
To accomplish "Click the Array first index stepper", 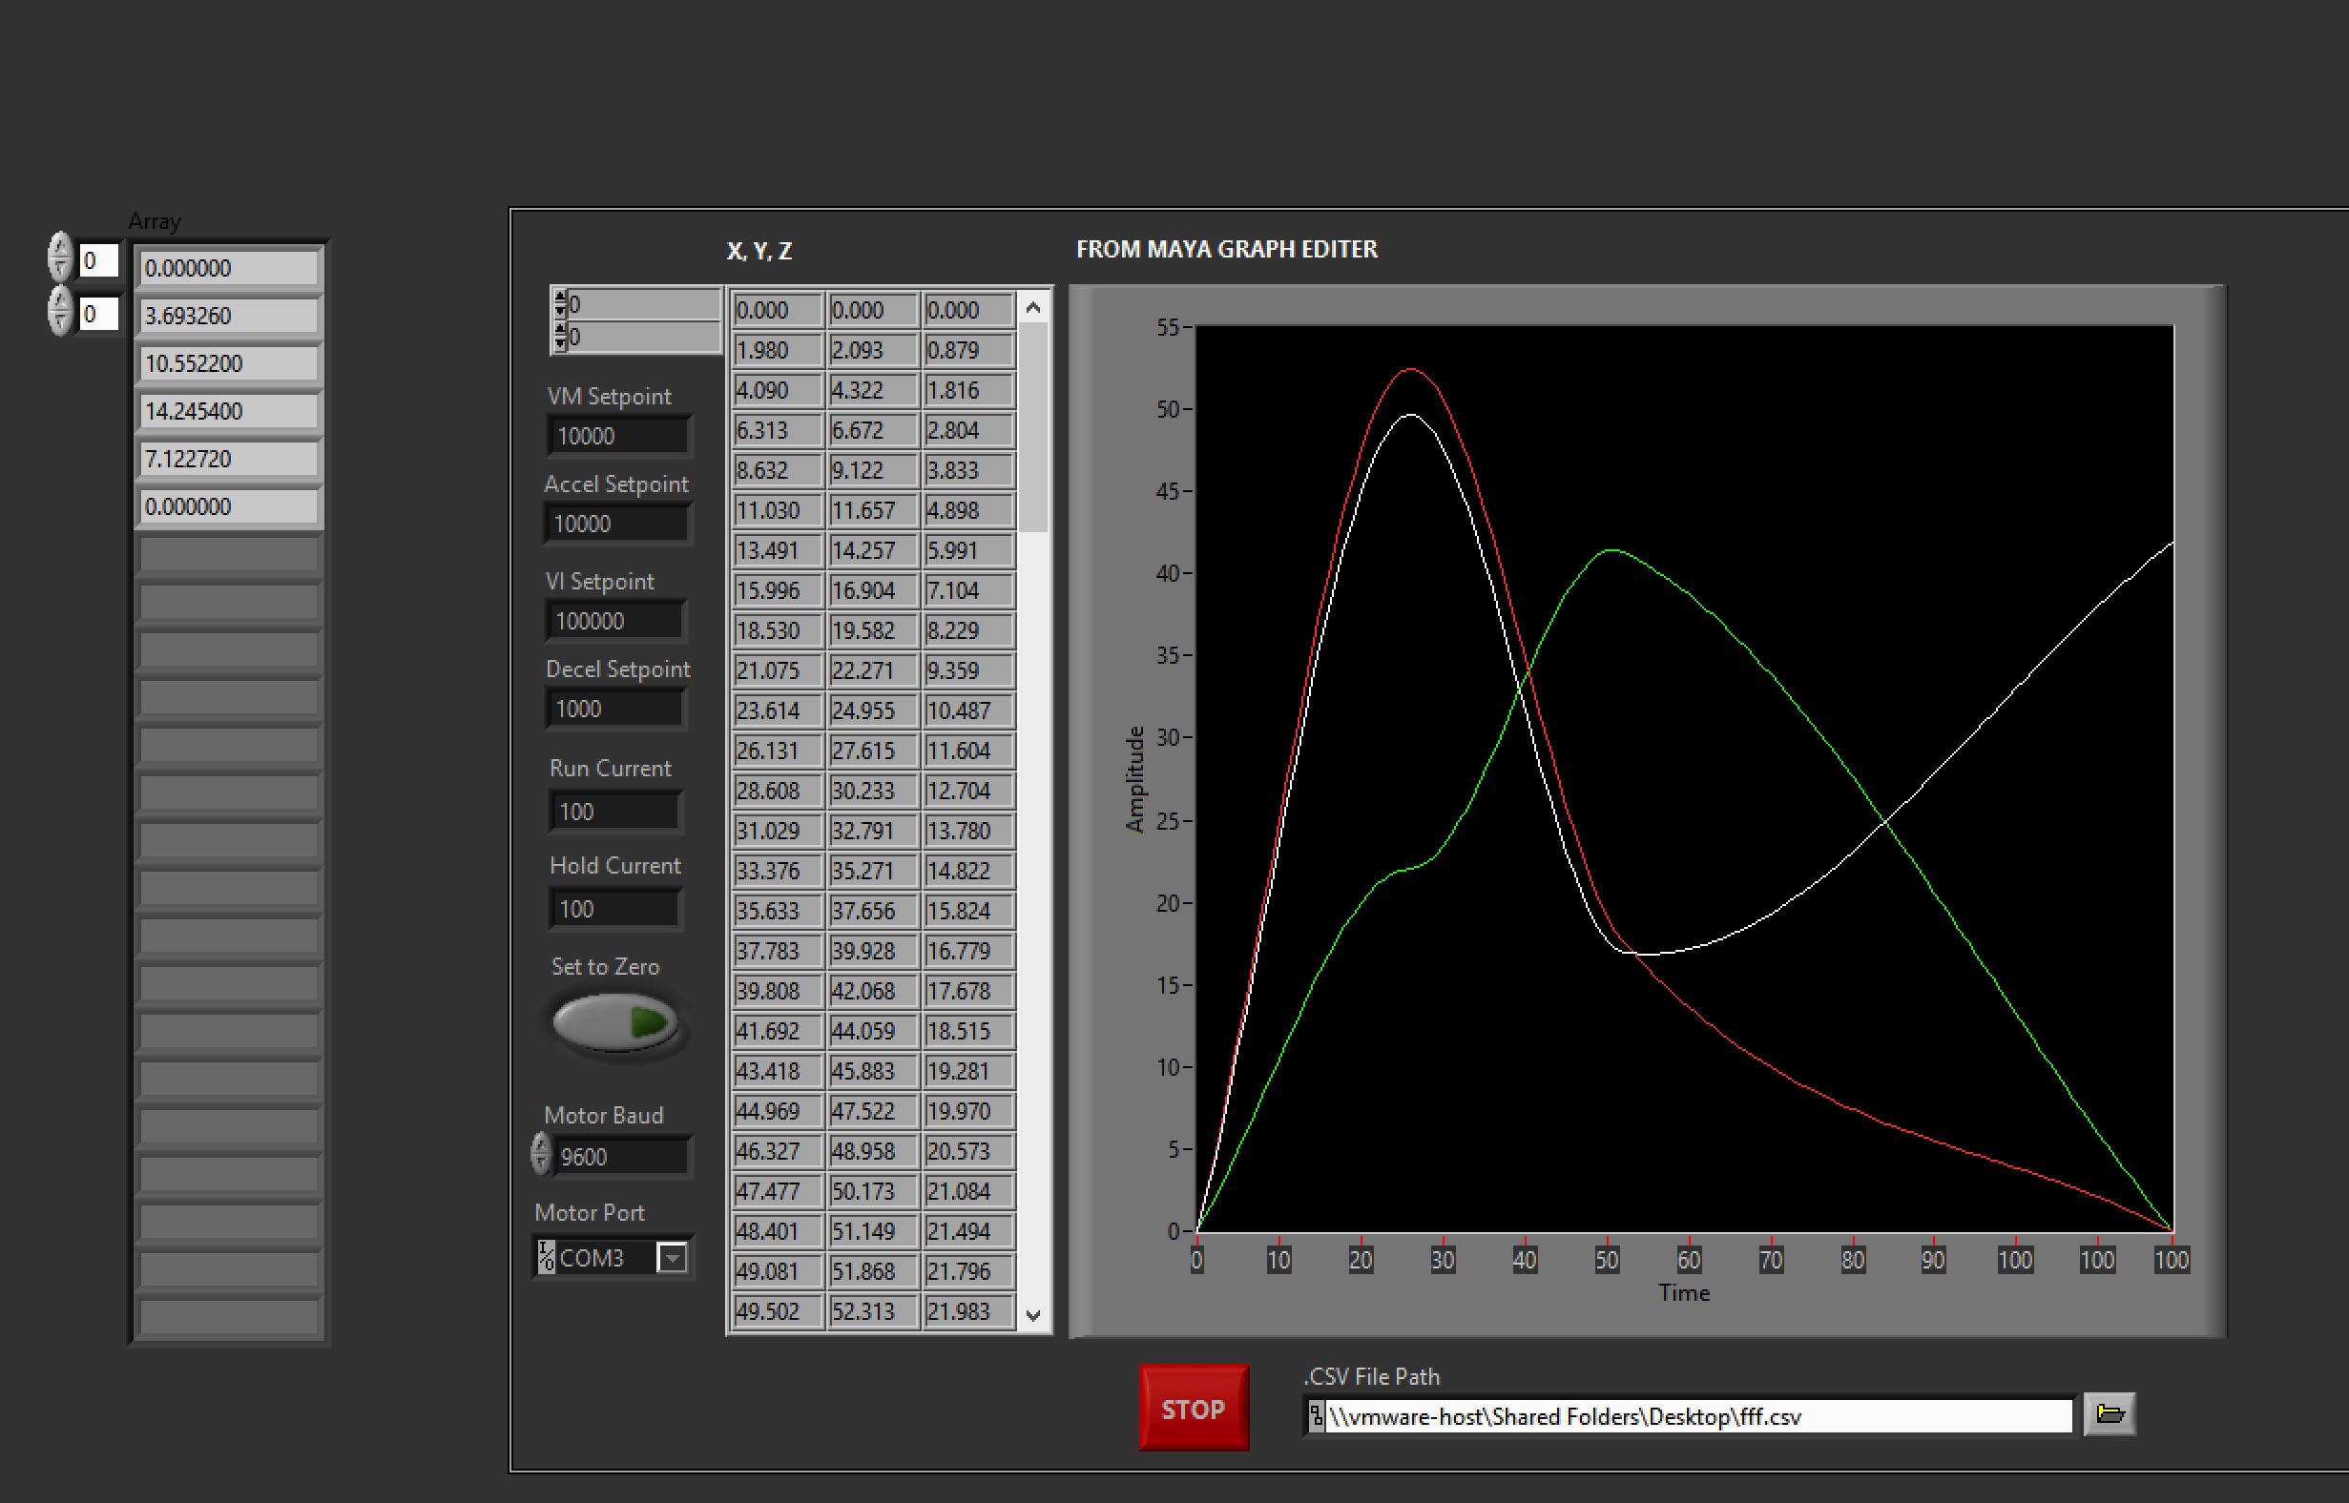I will click(60, 257).
